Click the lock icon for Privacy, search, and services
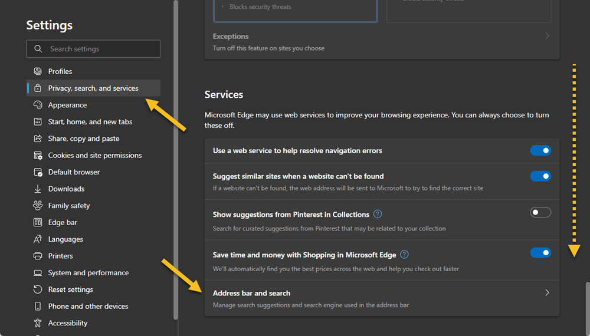This screenshot has width=590, height=336. (x=38, y=88)
